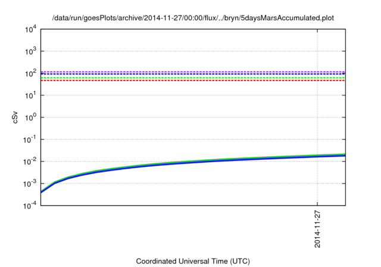This screenshot has width=381, height=267.
Task: Click the purple dashed threshold line
Action: (x=193, y=72)
